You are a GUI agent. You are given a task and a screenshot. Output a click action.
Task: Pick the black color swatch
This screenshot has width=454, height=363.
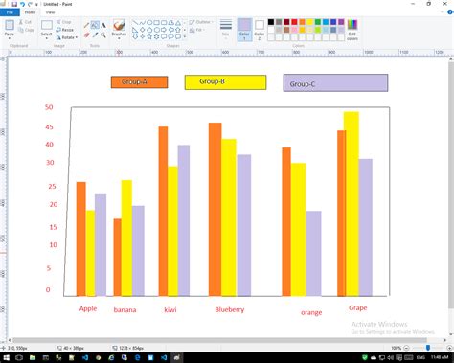[271, 22]
